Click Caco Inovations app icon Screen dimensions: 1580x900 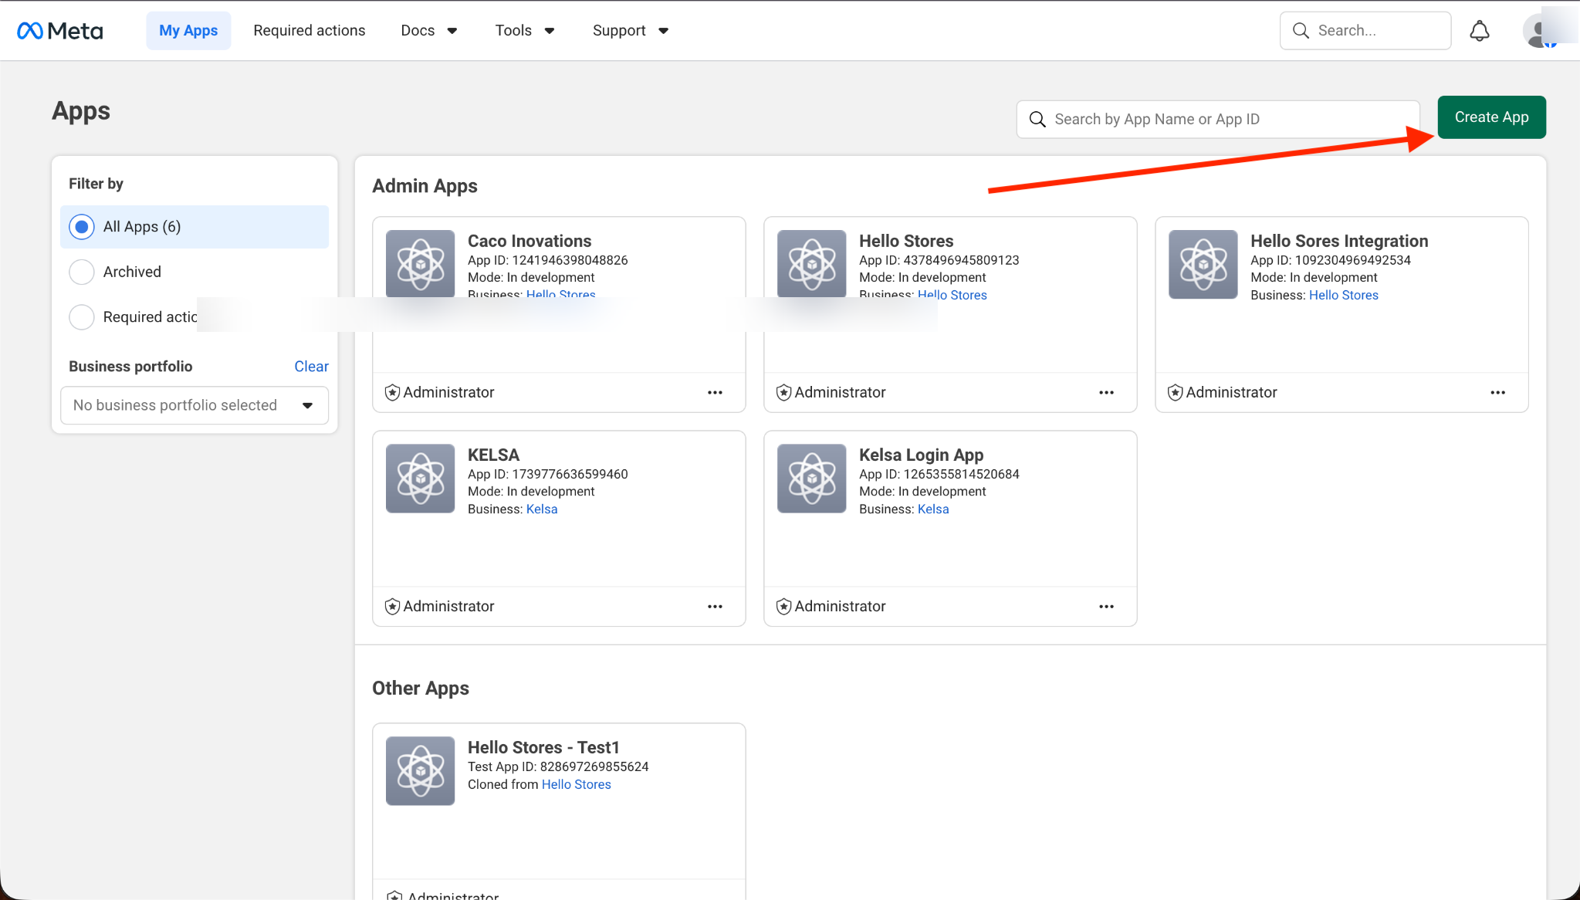tap(420, 263)
